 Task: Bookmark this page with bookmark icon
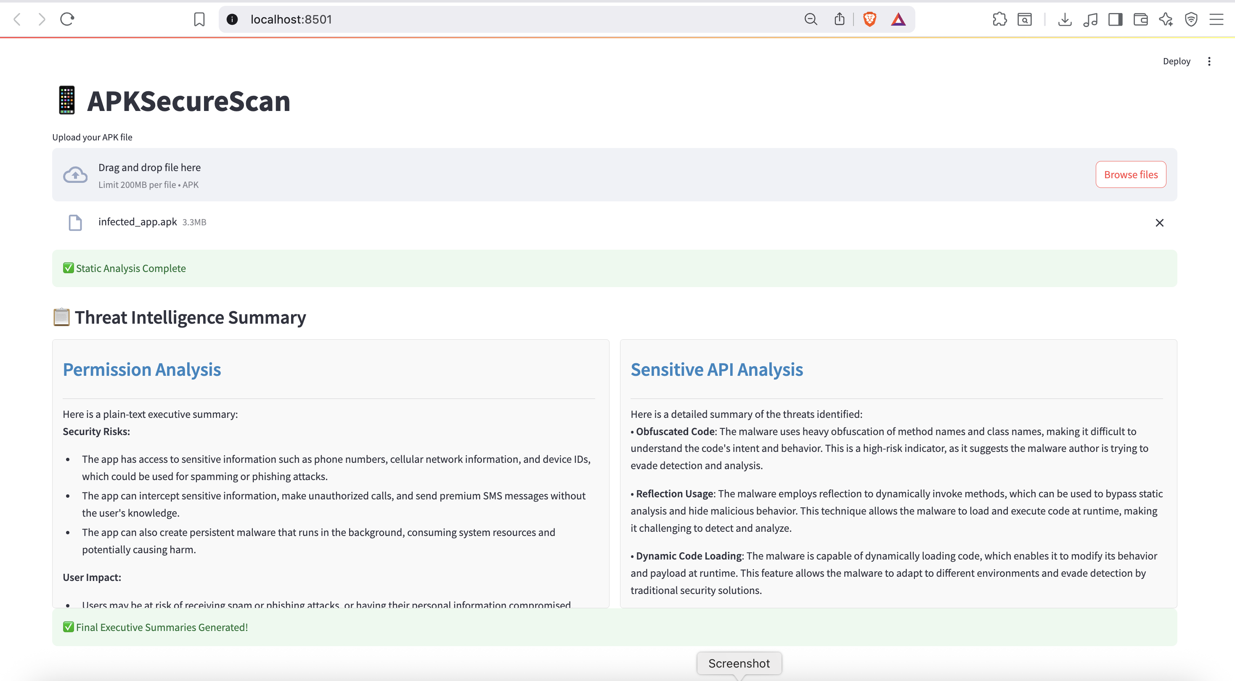199,19
